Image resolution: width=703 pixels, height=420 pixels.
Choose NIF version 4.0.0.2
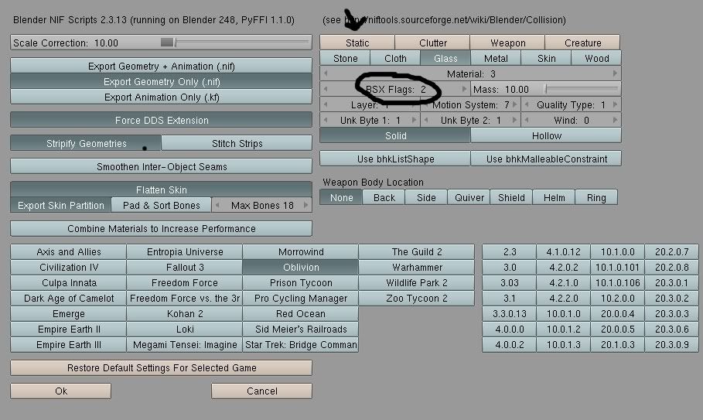tap(510, 345)
